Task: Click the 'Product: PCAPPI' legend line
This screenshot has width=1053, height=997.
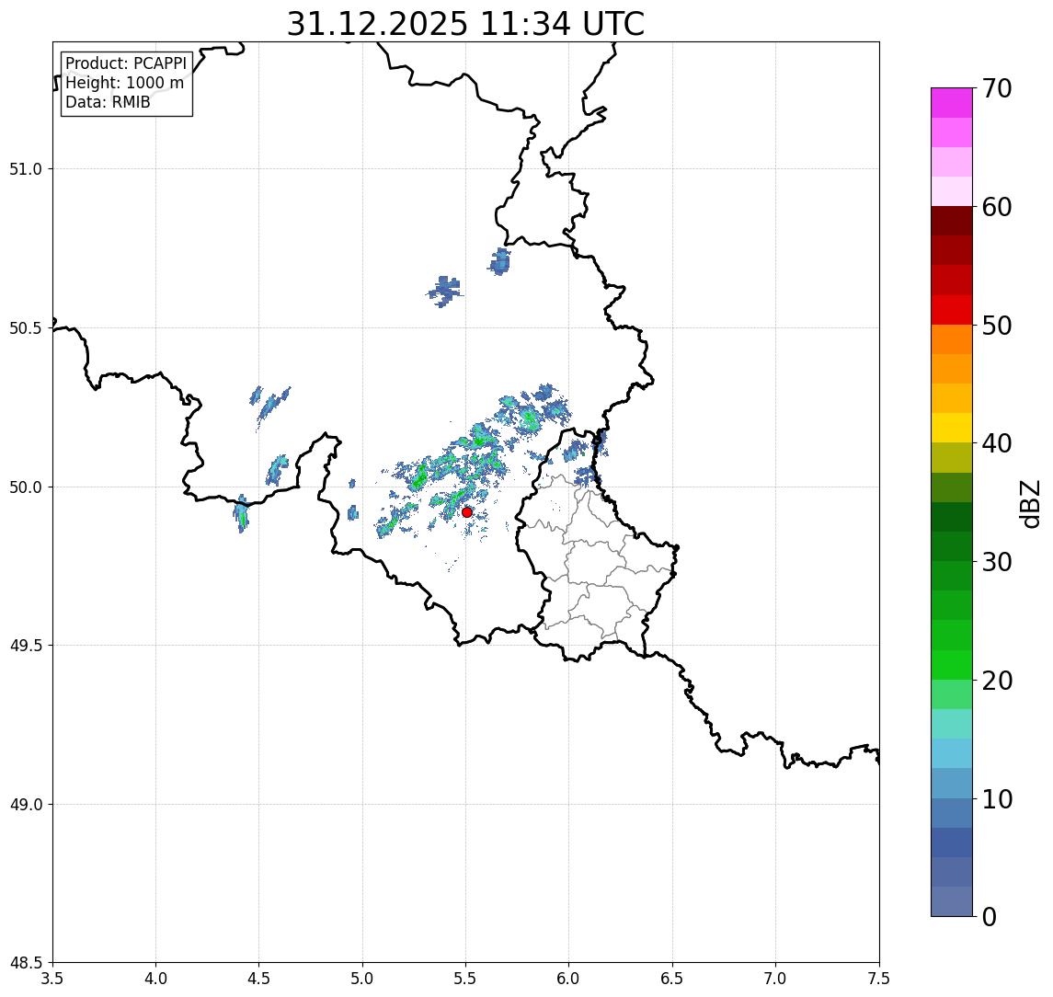Action: 126,63
